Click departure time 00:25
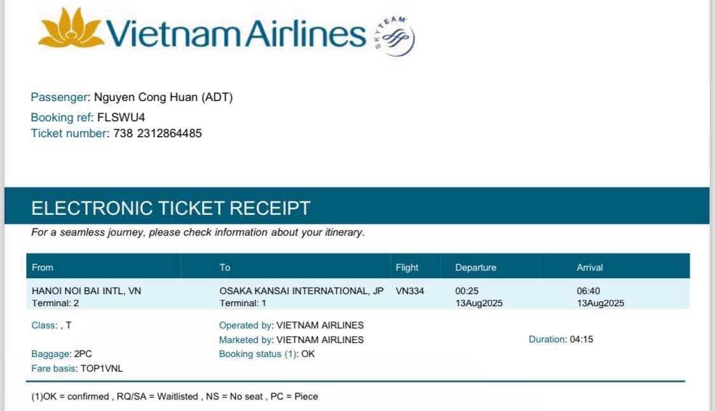Image resolution: width=715 pixels, height=411 pixels. [466, 291]
